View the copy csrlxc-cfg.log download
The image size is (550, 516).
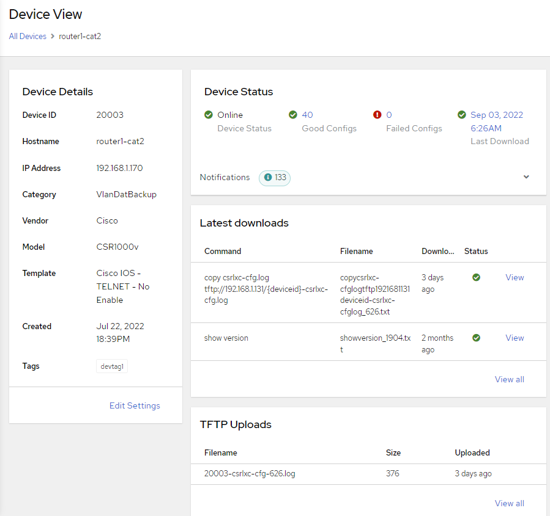515,277
